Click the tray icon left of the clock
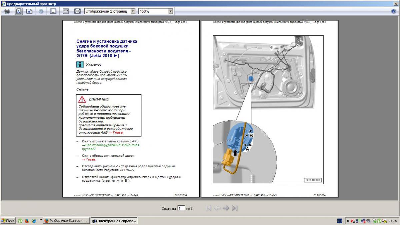 [384, 221]
